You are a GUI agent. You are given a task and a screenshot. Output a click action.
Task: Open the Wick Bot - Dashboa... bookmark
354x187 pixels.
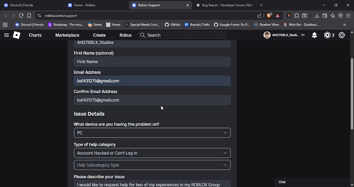301,24
